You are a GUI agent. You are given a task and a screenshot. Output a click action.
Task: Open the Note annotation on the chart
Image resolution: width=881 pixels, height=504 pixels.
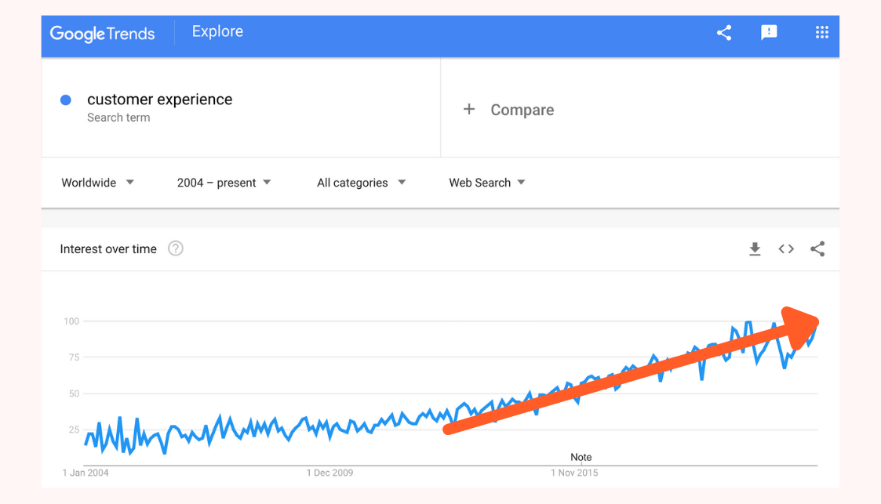click(581, 457)
